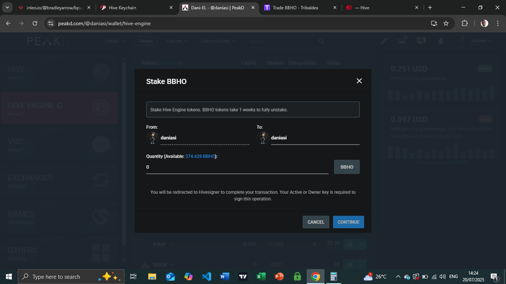This screenshot has height=284, width=506.
Task: Open PowerPoint from the taskbar
Action: (x=279, y=276)
